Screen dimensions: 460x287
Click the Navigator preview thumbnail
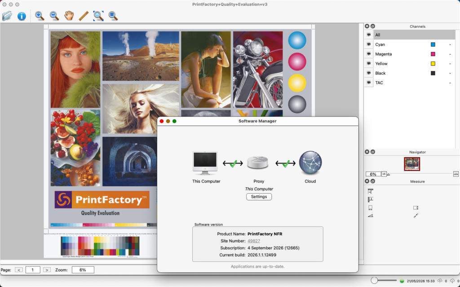412,164
